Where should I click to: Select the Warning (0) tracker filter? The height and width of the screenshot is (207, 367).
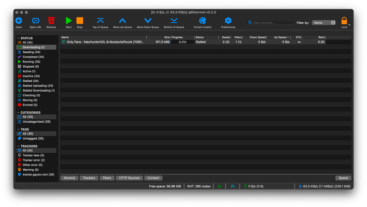[36, 170]
